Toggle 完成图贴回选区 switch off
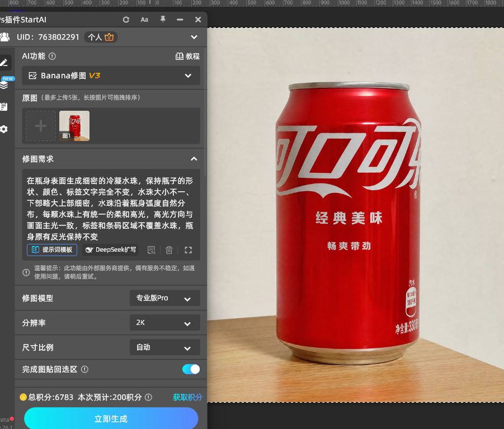Viewport: 504px width, 429px height. [191, 369]
